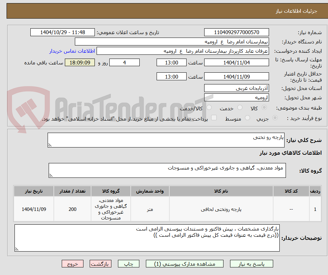
Task: Click the delivery province field آذربایجان غربی
Action: pos(236,88)
